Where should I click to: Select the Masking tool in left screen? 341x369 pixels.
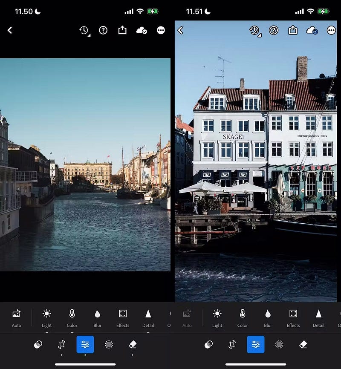(109, 344)
